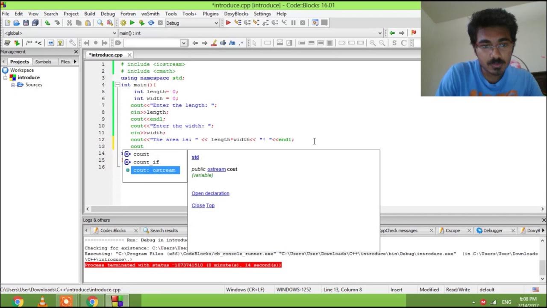The image size is (547, 308).
Task: Click the ENG language indicator in tray
Action: click(506, 302)
